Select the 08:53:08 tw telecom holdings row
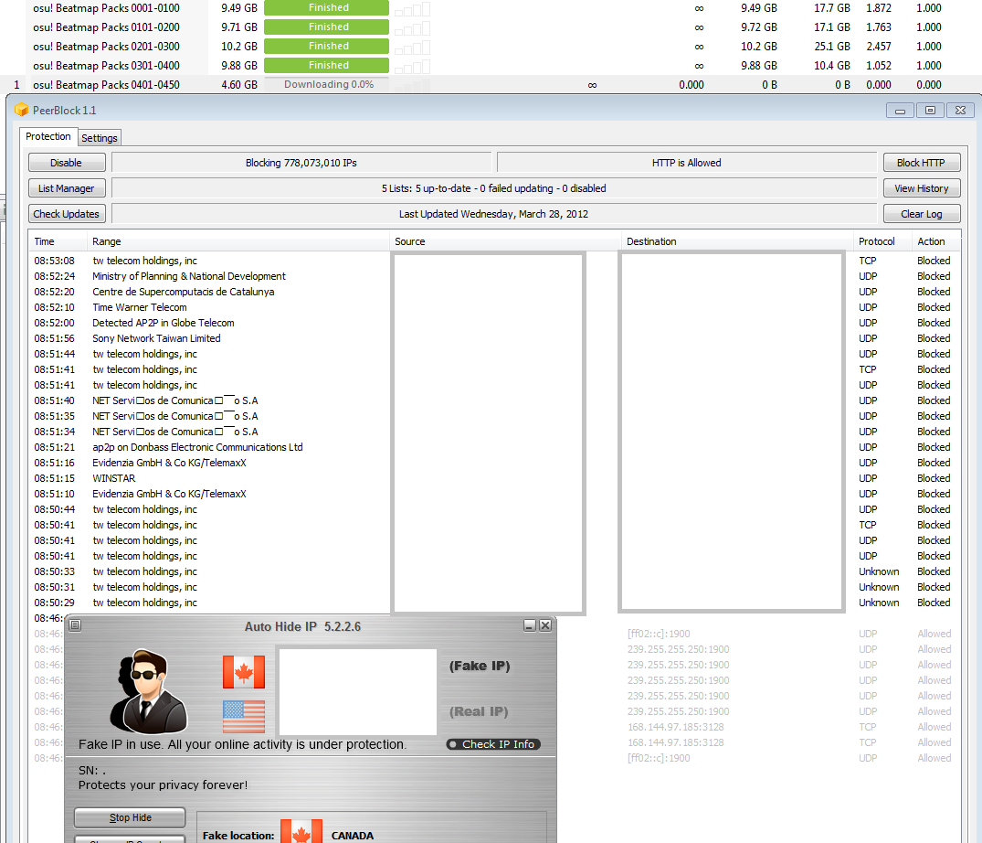This screenshot has height=843, width=982. coord(495,261)
